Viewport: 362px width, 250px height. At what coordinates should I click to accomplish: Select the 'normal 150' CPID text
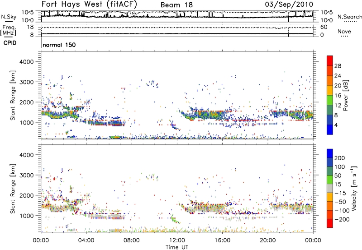click(x=59, y=45)
